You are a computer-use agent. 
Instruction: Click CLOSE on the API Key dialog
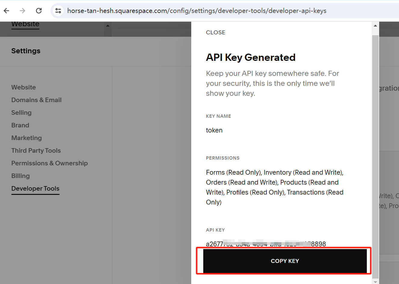click(216, 32)
